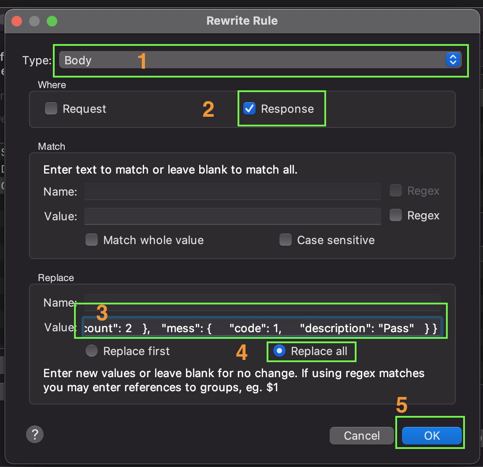Close the Rewrite Rule window with the red button
The width and height of the screenshot is (483, 467).
point(17,21)
